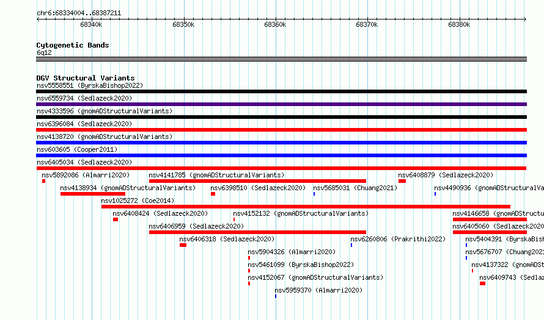
Task: Open nsv6398510 (Sedlazeck2020) label
Action: [x=258, y=188]
